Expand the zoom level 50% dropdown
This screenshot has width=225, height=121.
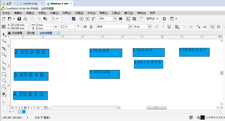[115, 19]
